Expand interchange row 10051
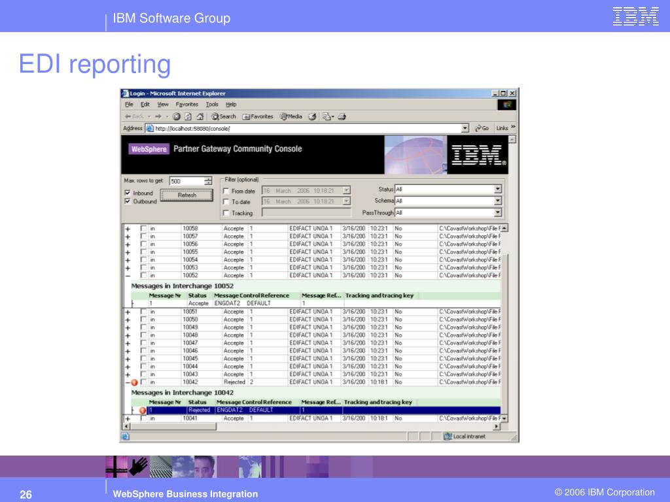This screenshot has width=670, height=502. [x=128, y=312]
